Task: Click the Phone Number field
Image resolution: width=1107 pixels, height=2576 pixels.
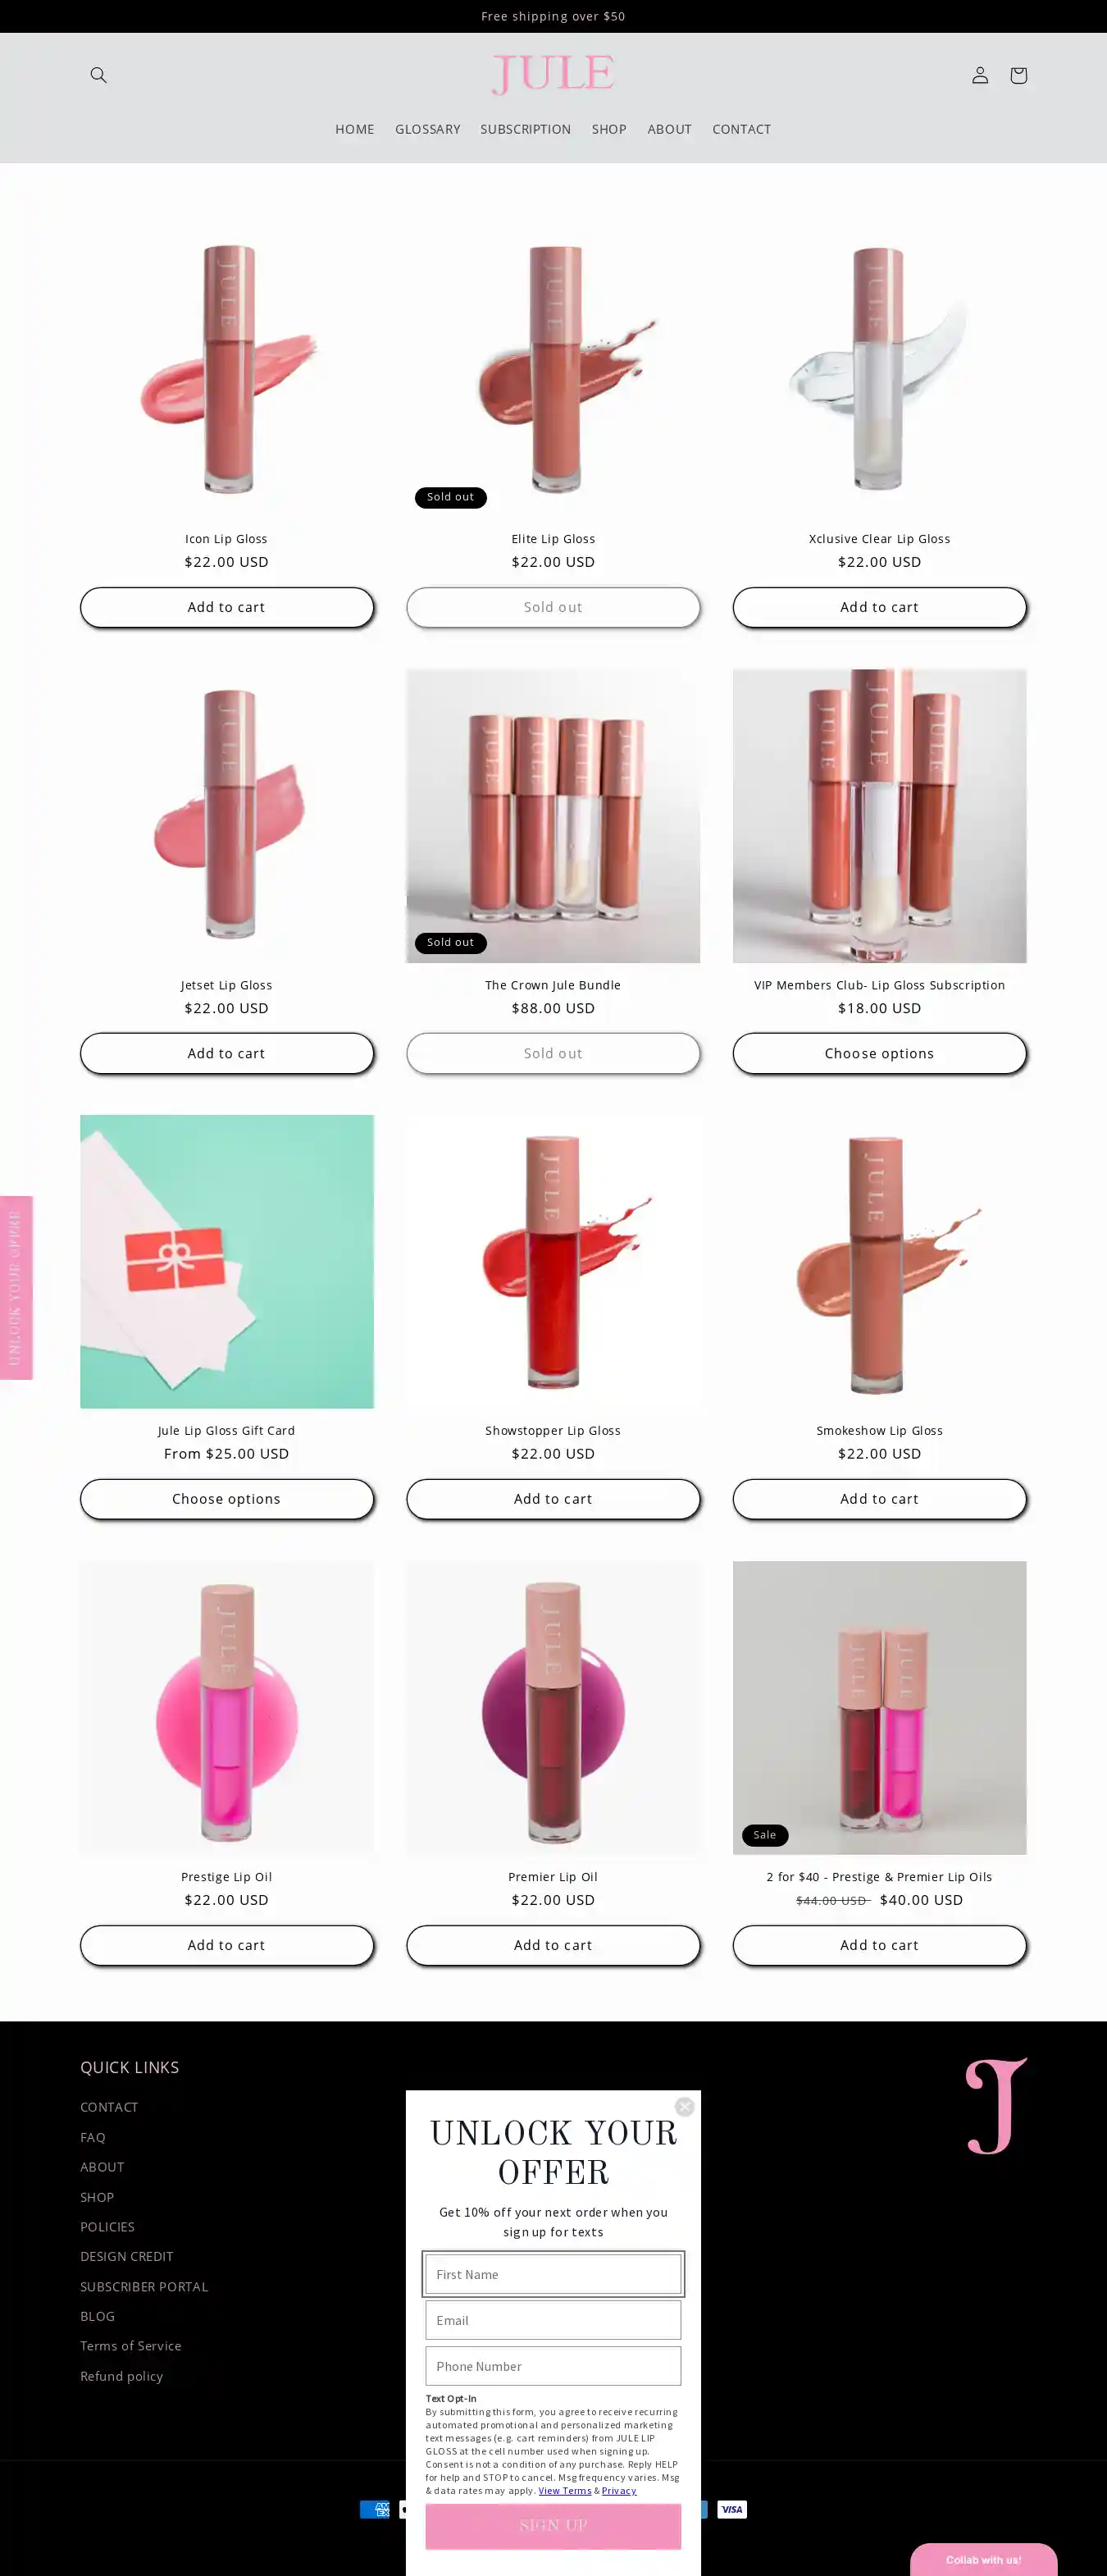Action: tap(553, 2366)
